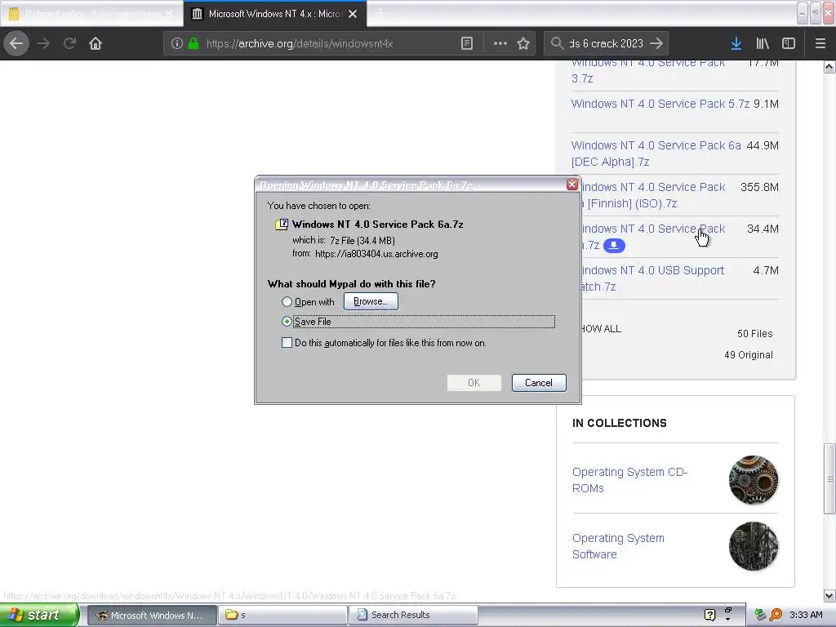Toggle reader view icon in address bar

466,43
